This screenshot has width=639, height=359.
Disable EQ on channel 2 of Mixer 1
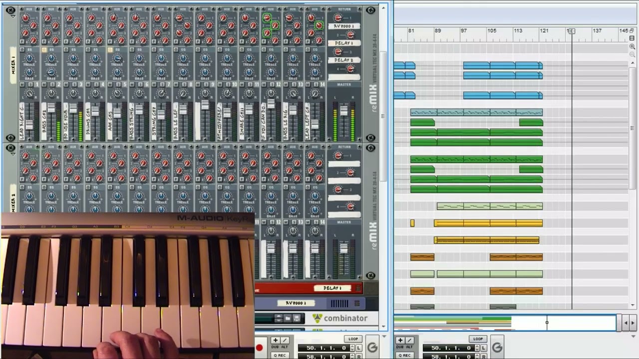tap(44, 50)
